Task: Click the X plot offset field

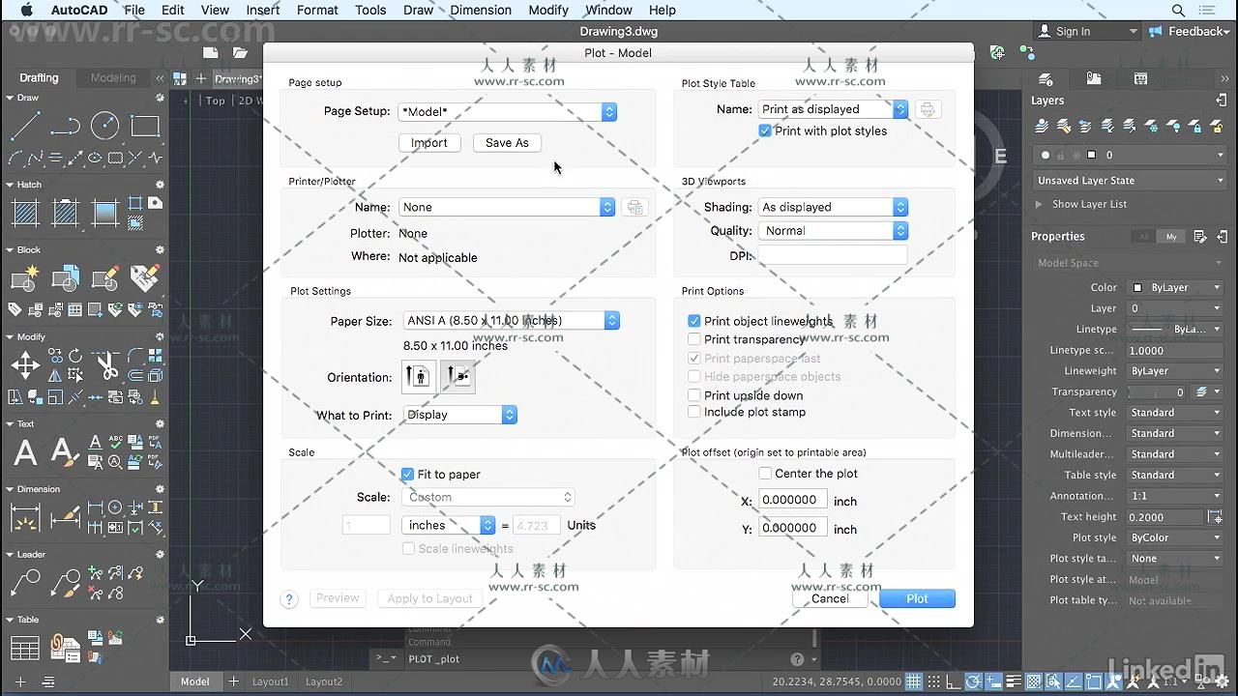Action: (x=793, y=501)
